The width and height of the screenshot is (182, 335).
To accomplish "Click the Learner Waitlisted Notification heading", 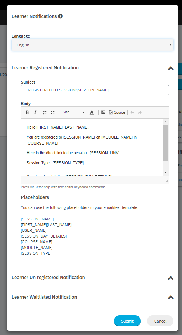I will pyautogui.click(x=44, y=297).
